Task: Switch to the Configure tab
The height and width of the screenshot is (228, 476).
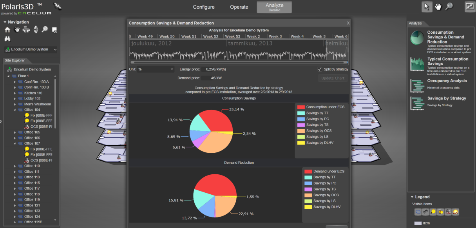Action: [x=204, y=7]
